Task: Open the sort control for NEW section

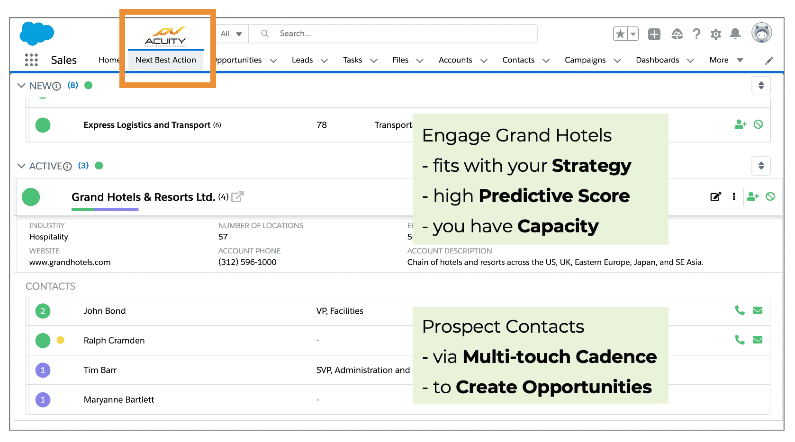Action: click(761, 86)
